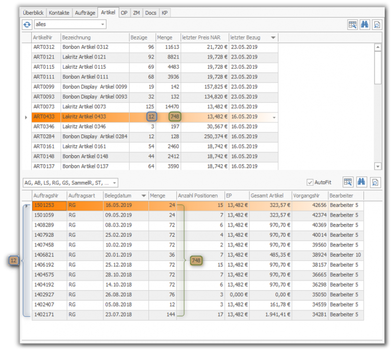391x350 pixels.
Task: Open the letzter Bezug column sort arrow
Action: (x=273, y=37)
